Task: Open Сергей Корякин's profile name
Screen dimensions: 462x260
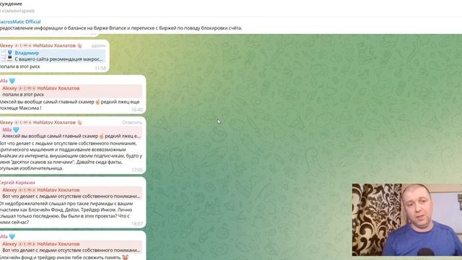Action: coord(17,183)
